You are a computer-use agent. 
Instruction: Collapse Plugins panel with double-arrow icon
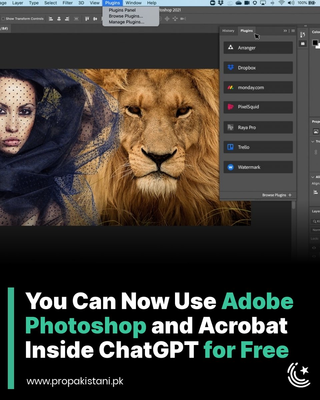click(285, 31)
